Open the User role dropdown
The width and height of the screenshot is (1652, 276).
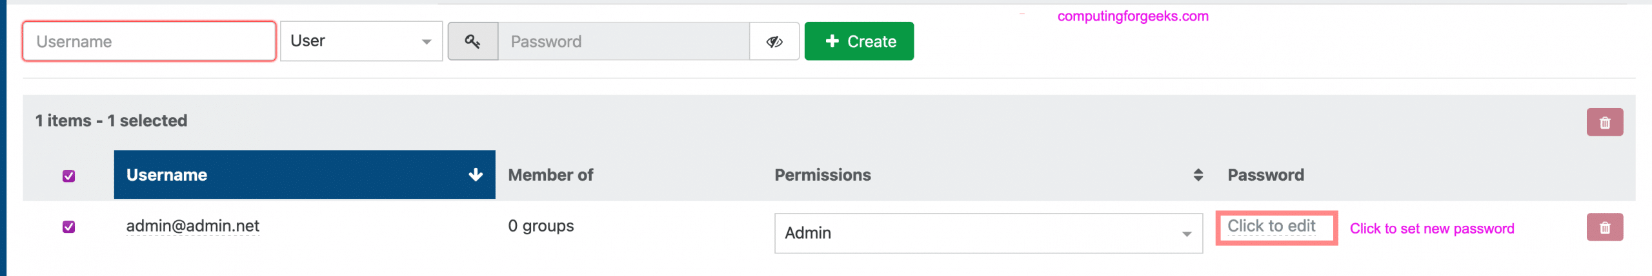(361, 41)
